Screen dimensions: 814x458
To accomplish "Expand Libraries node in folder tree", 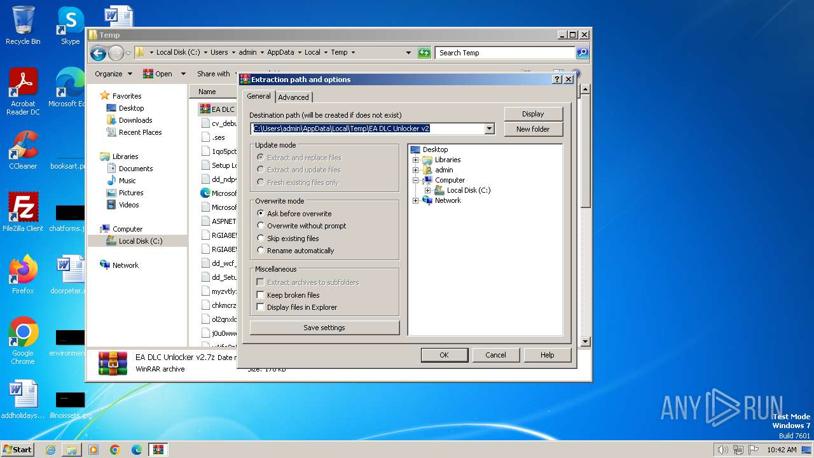I will click(416, 160).
